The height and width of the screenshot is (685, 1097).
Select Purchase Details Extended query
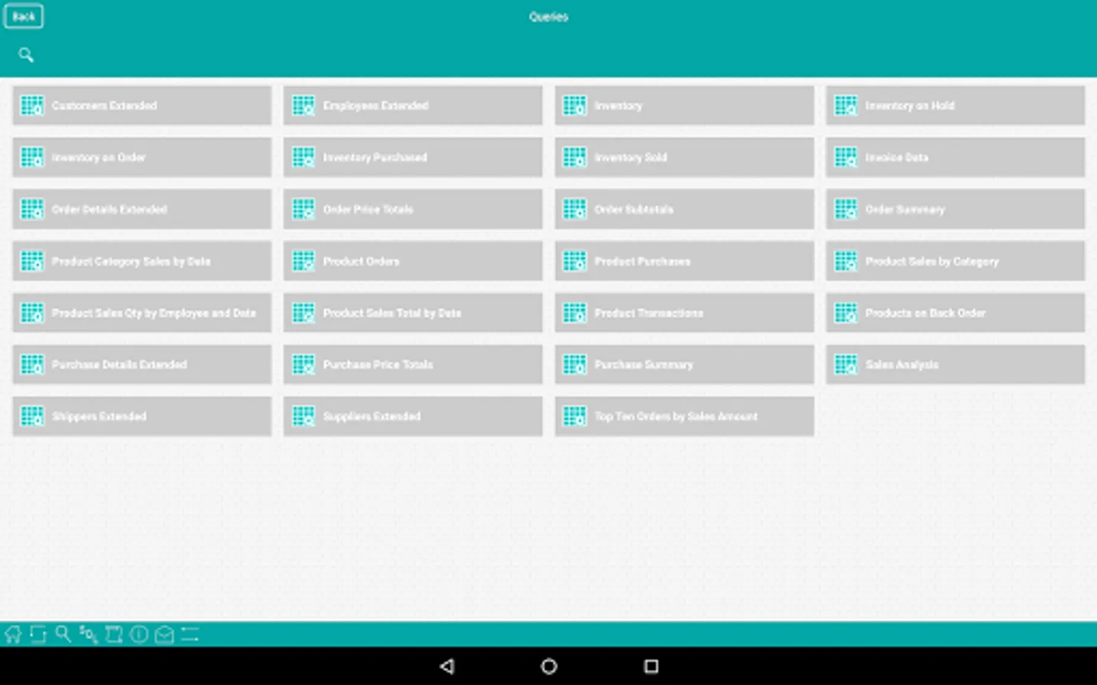[x=142, y=365]
